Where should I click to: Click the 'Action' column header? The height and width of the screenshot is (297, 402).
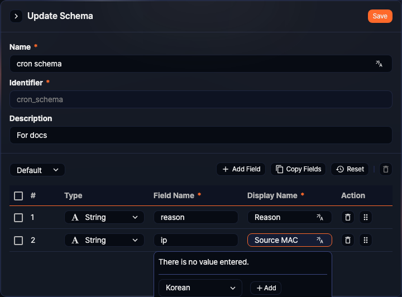tap(353, 195)
